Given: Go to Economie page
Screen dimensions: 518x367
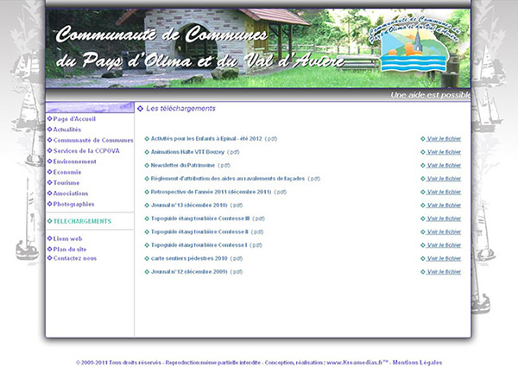Looking at the screenshot, I should [x=67, y=172].
